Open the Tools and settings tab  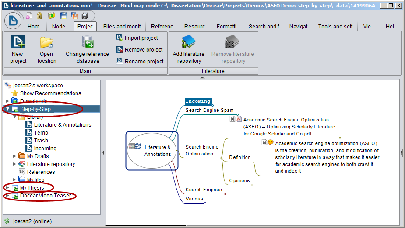335,27
